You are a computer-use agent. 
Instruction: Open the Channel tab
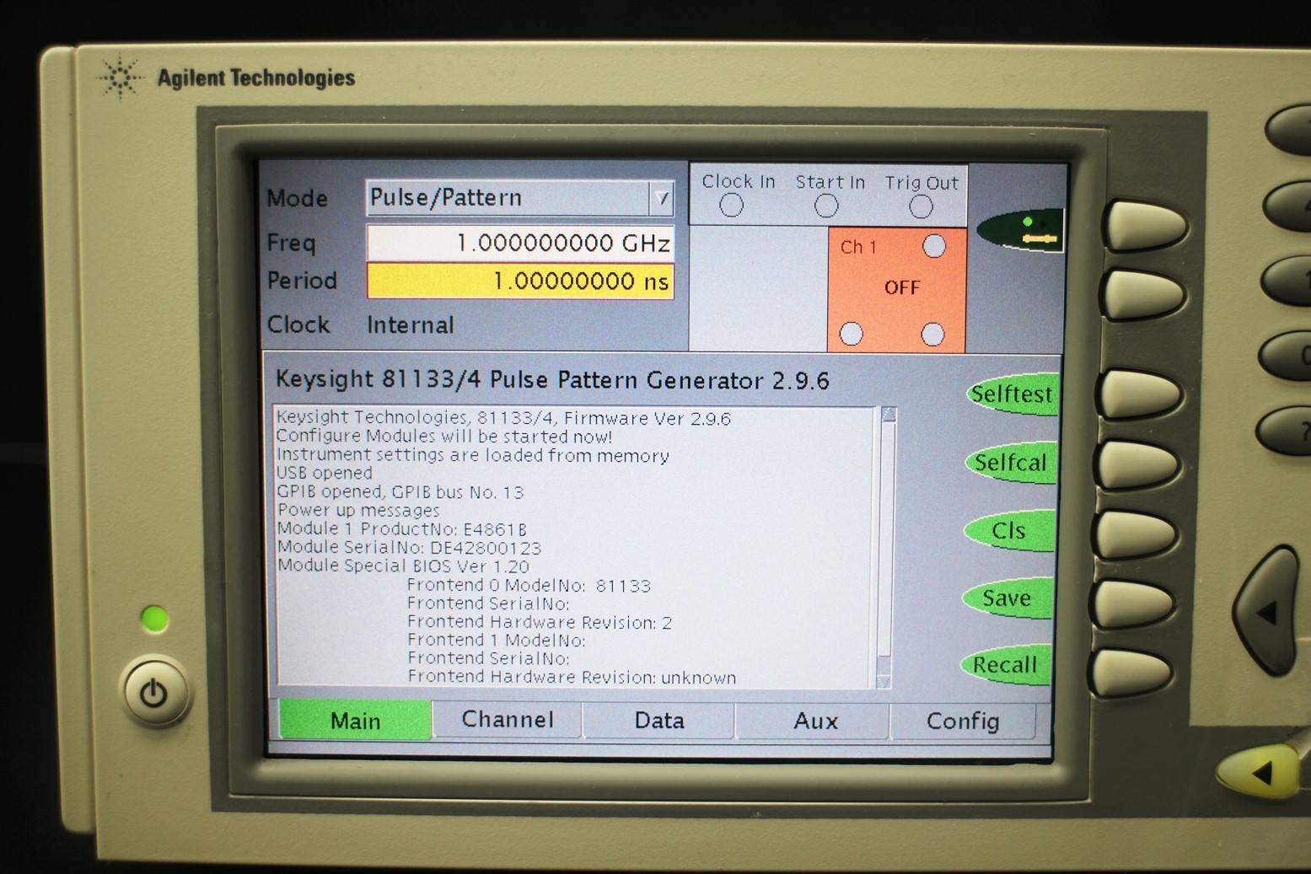click(x=508, y=720)
